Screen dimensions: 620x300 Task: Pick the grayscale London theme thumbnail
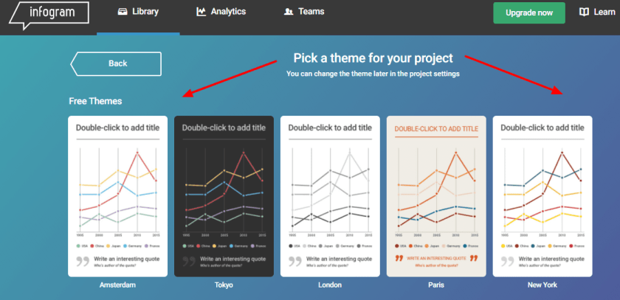[330, 195]
